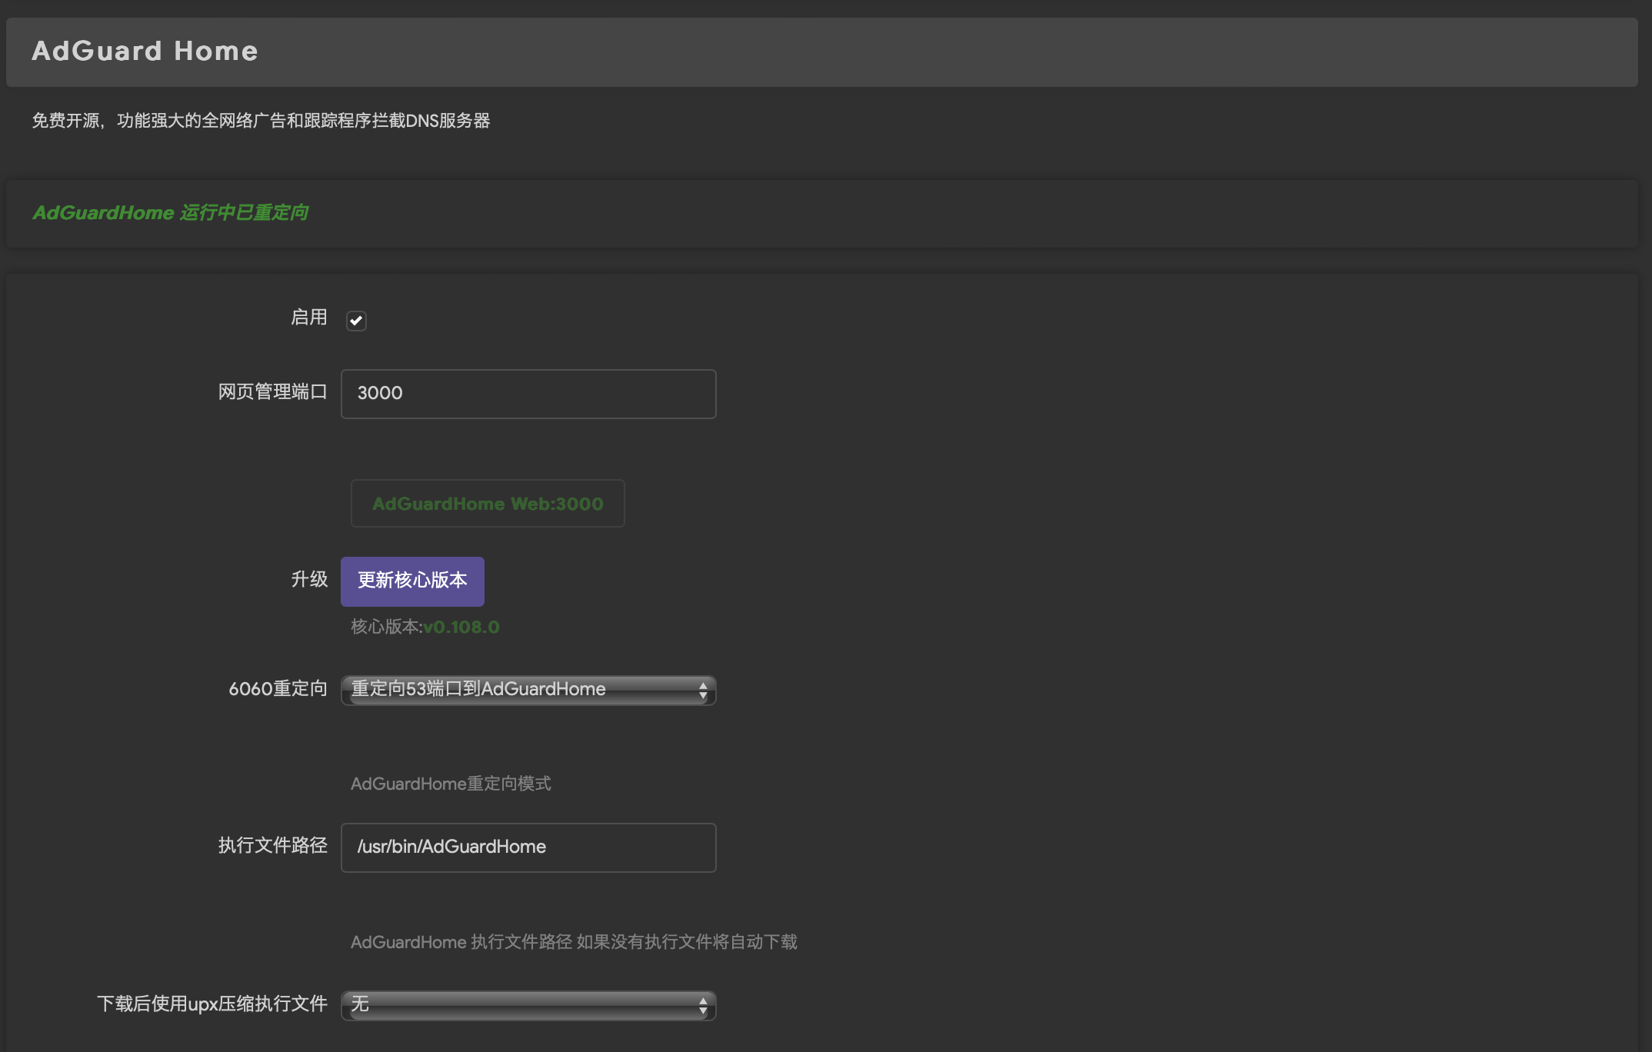Click the 网页管理端口 input field showing 3000
The width and height of the screenshot is (1652, 1052).
point(528,394)
